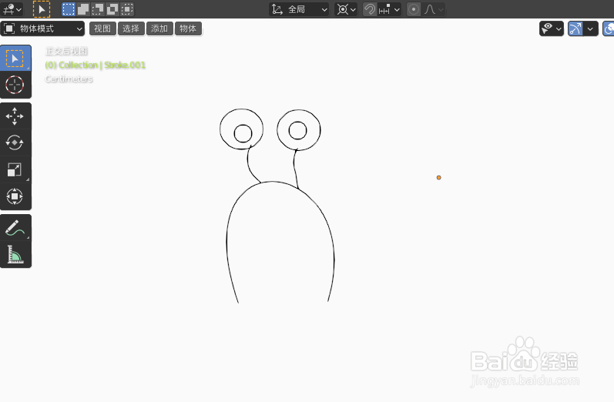Open the snapping options dropdown

point(389,9)
